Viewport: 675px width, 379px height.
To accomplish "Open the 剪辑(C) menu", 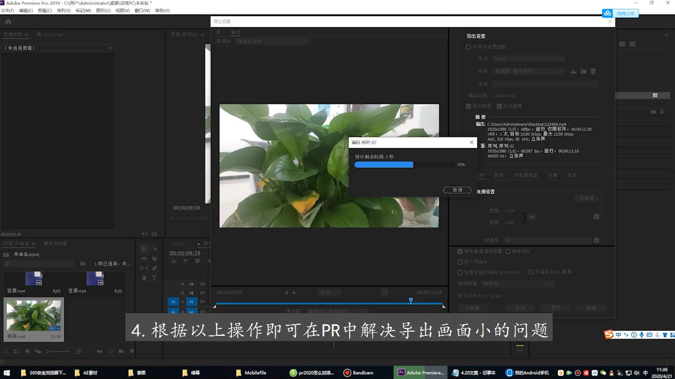I will (x=45, y=11).
